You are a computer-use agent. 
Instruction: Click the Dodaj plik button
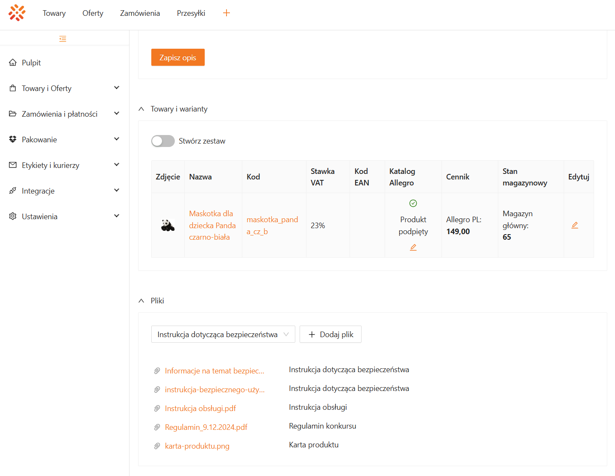click(x=330, y=334)
